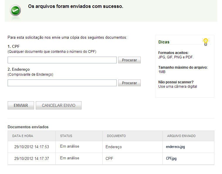This screenshot has width=222, height=174.
Task: Click the ARQUIVO ENVIADO column header
Action: pos(181,136)
